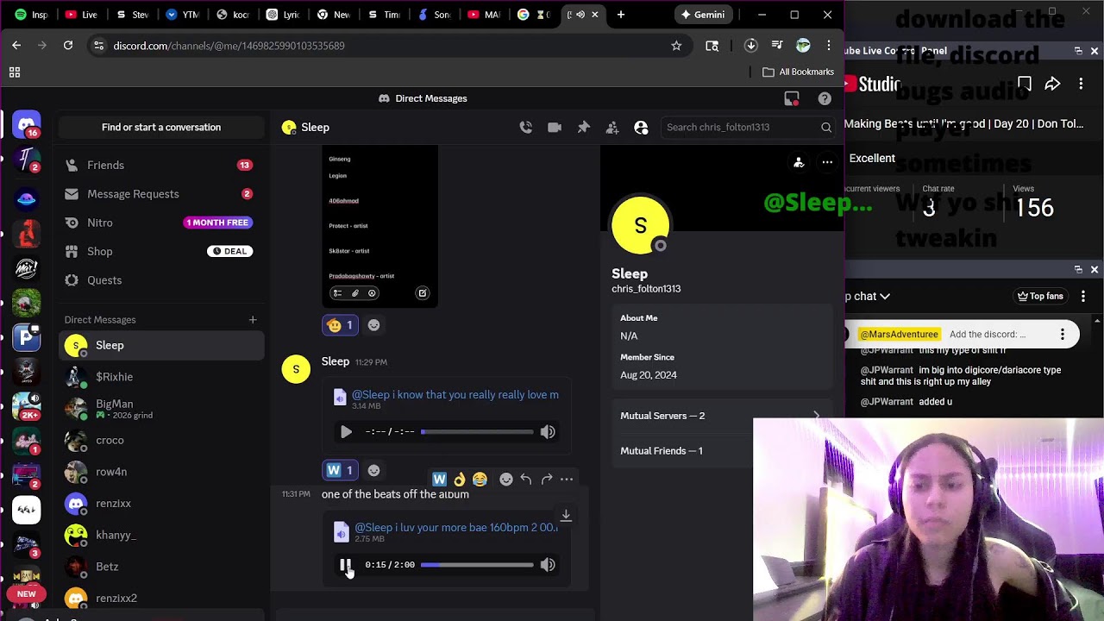Download the 160bpm audio file
This screenshot has width=1104, height=621.
pyautogui.click(x=566, y=515)
